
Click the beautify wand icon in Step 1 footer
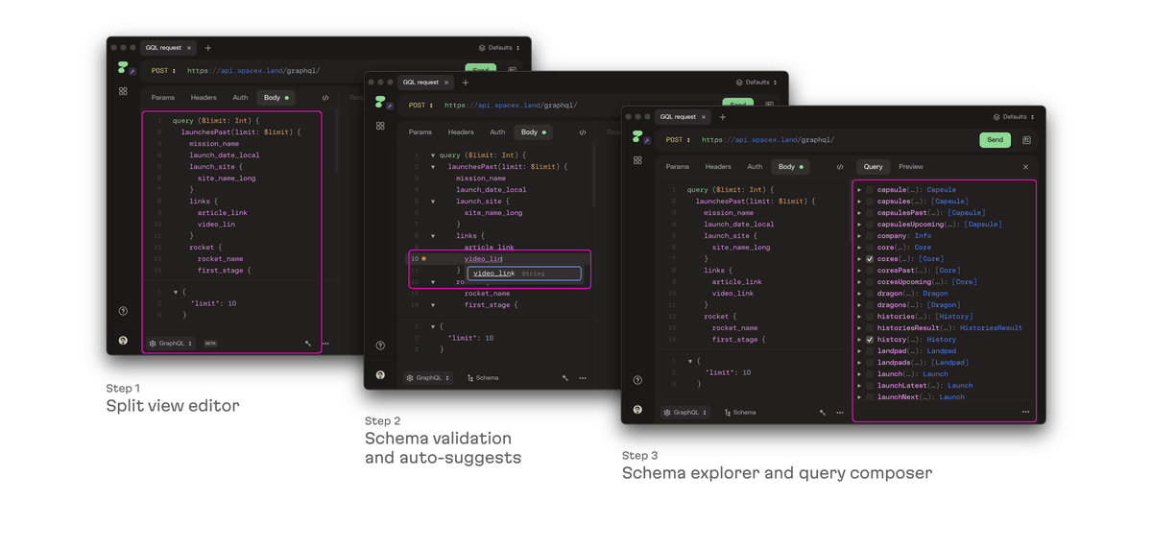308,344
